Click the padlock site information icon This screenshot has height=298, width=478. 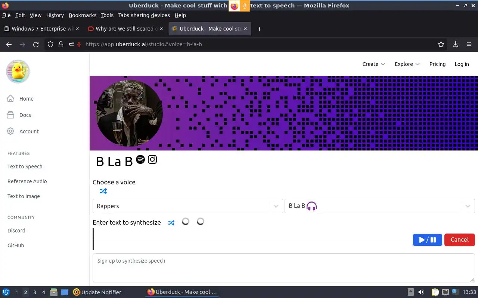61,44
